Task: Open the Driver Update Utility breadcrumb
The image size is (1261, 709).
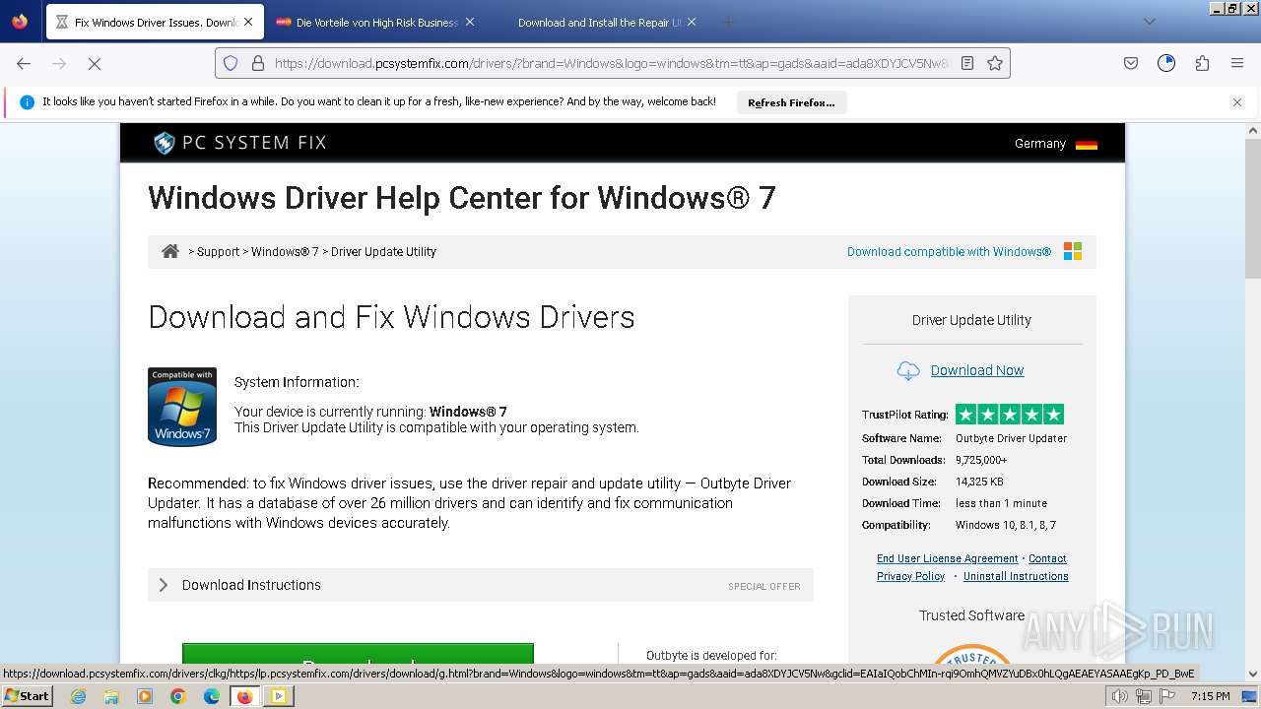Action: pyautogui.click(x=383, y=252)
